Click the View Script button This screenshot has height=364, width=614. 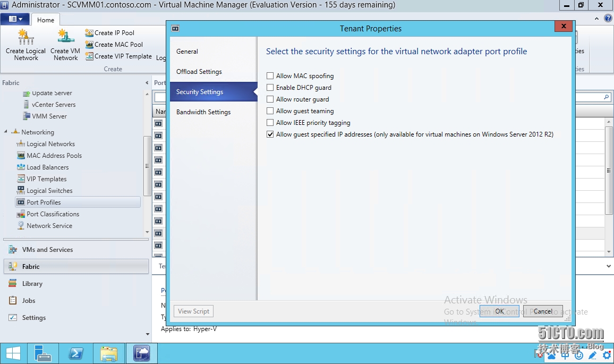click(193, 311)
